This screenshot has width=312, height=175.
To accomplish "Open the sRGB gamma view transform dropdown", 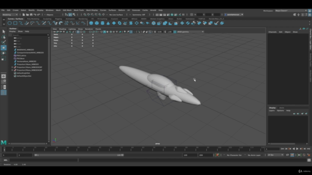I will (x=191, y=32).
